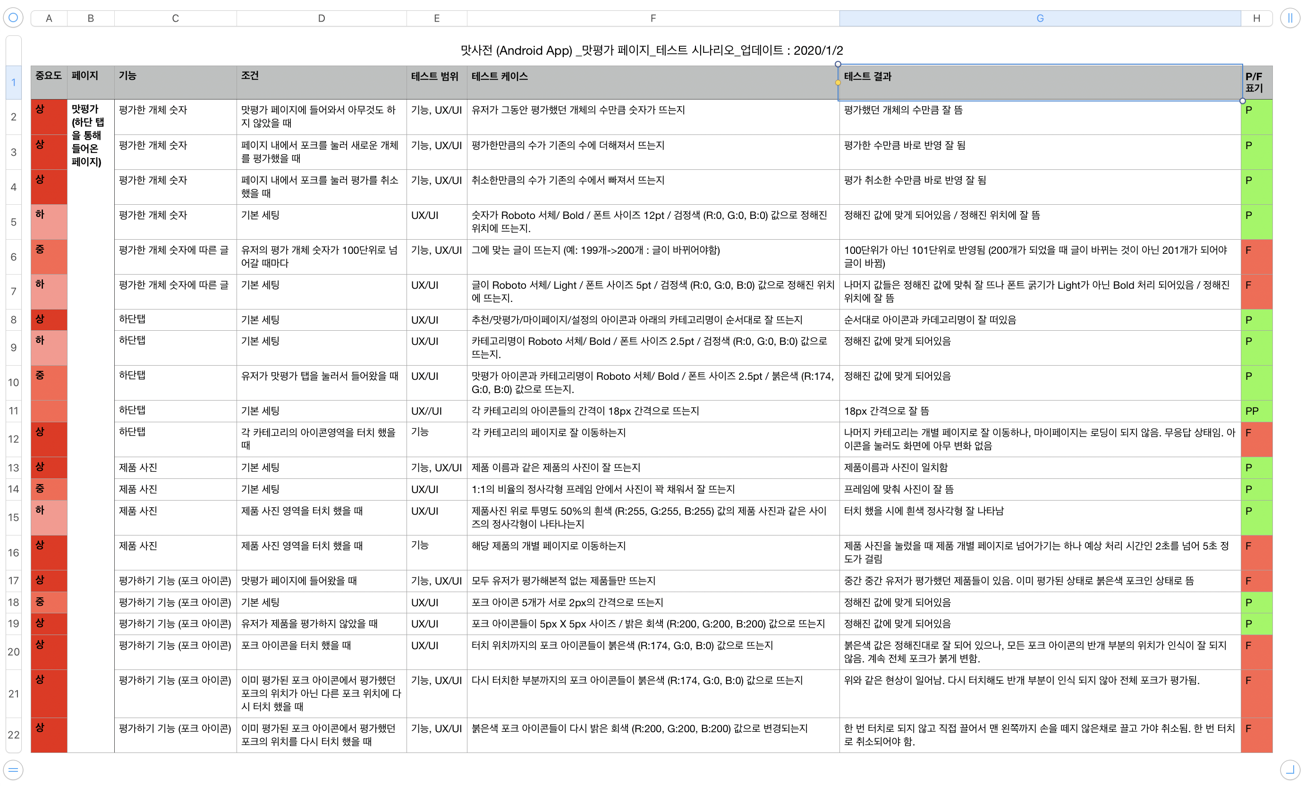Click the add-column handle at top right

[1289, 17]
